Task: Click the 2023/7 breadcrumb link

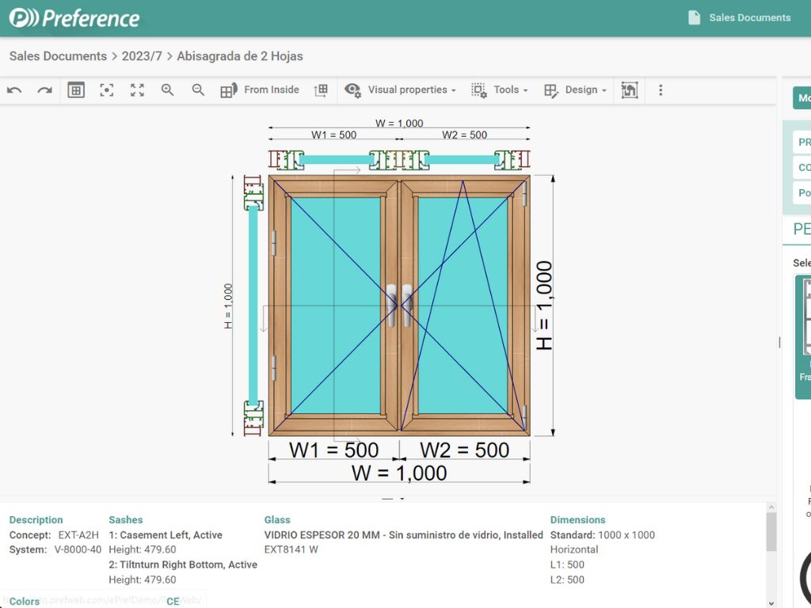Action: pyautogui.click(x=143, y=56)
